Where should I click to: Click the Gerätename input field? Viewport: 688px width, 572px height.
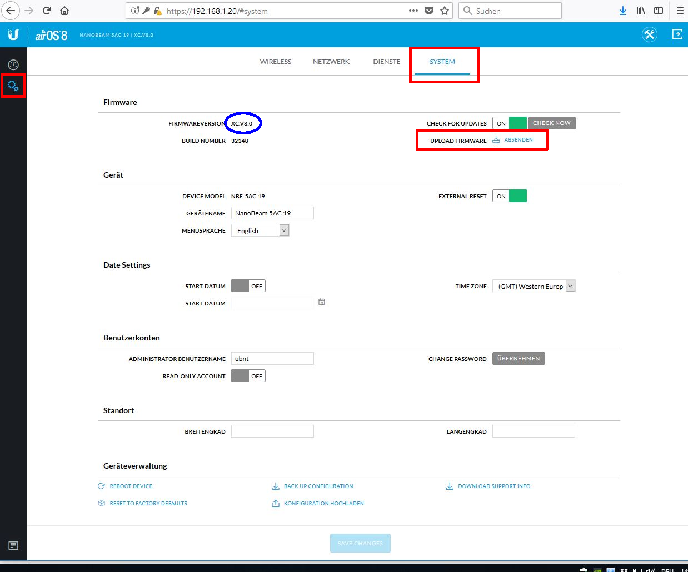(x=272, y=213)
